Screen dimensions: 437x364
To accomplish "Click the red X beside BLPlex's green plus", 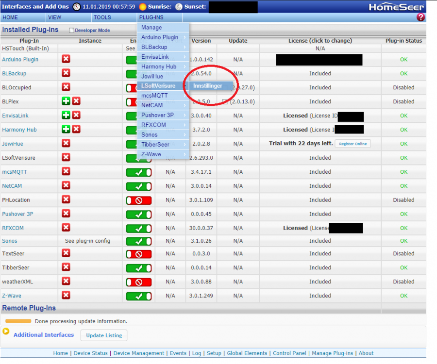I will tap(76, 101).
